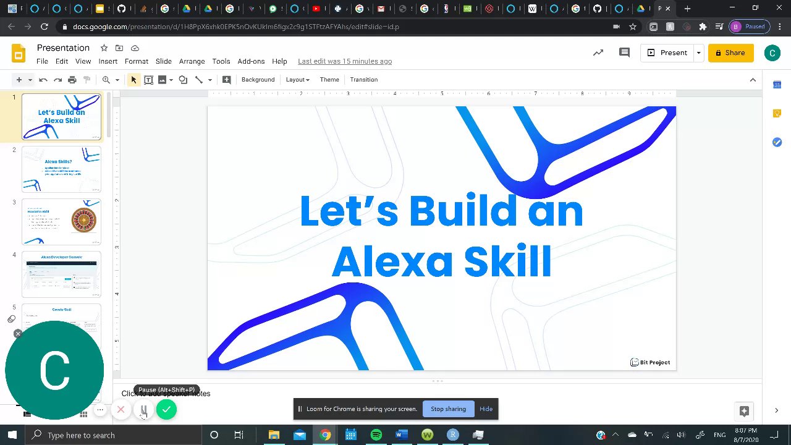Click the Present button
791x445 pixels.
pos(667,53)
